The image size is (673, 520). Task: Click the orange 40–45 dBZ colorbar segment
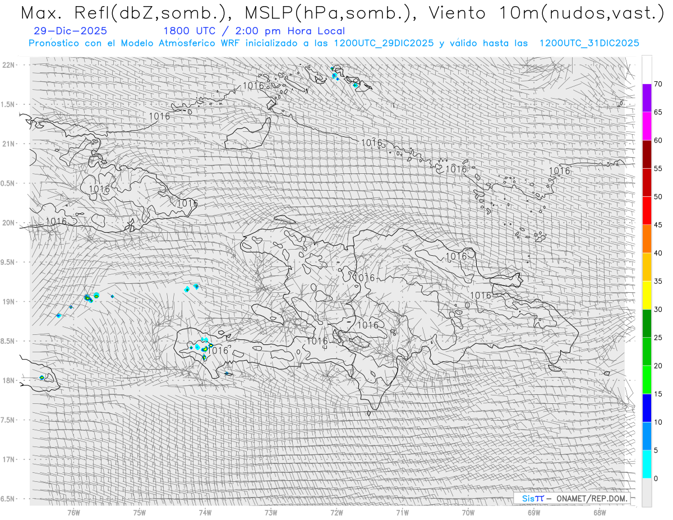coord(647,239)
